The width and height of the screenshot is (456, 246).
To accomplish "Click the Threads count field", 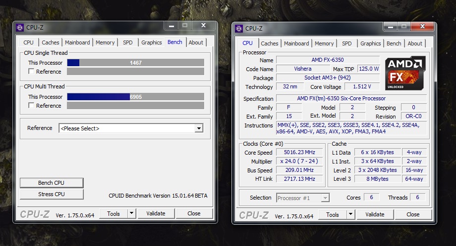I will (418, 197).
